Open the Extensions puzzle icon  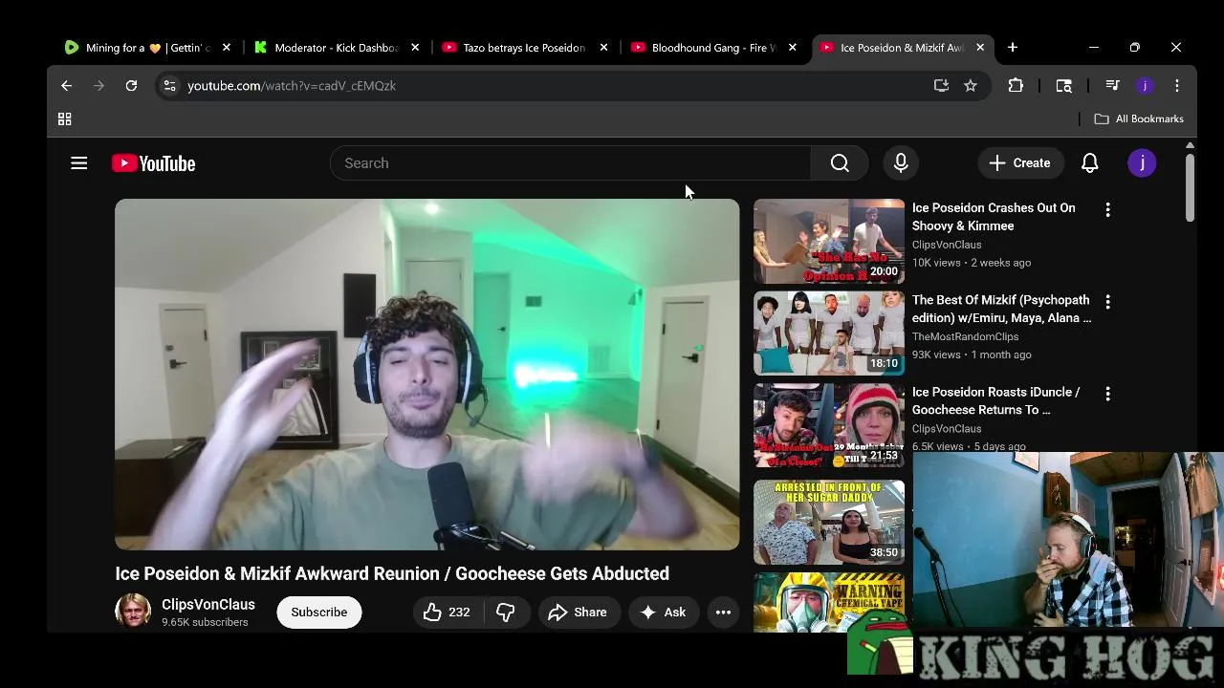(1016, 86)
